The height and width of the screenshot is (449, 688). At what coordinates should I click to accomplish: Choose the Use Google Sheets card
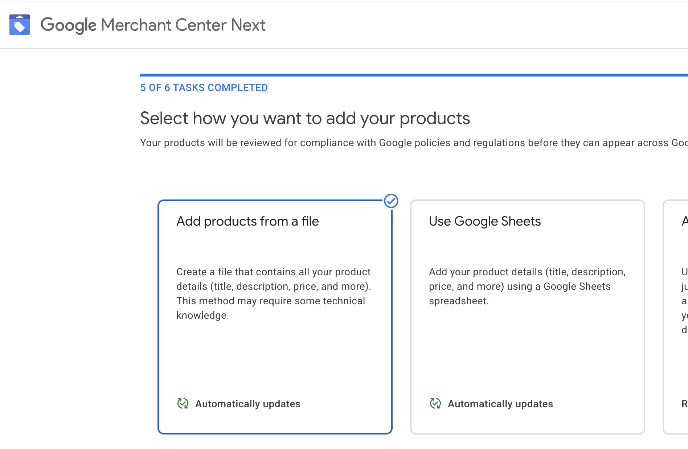tap(528, 317)
